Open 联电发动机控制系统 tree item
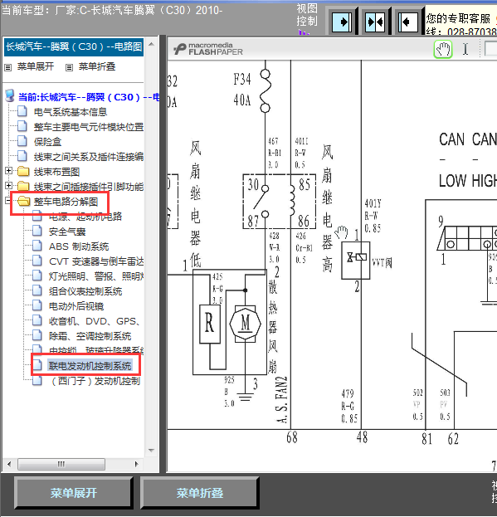Screen dimensions: 497x517 [x=90, y=366]
